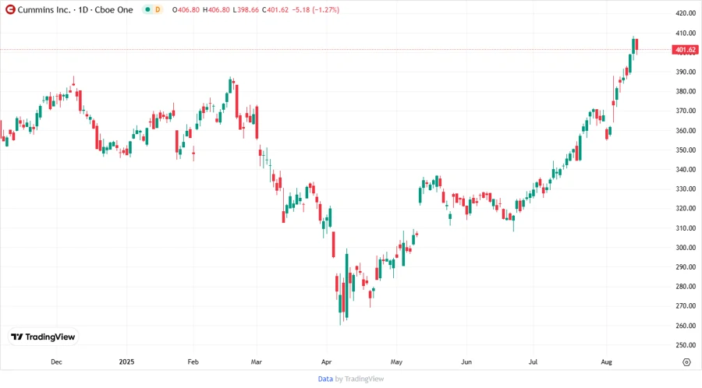
Task: Click the orange D data indicator
Action: pos(158,9)
